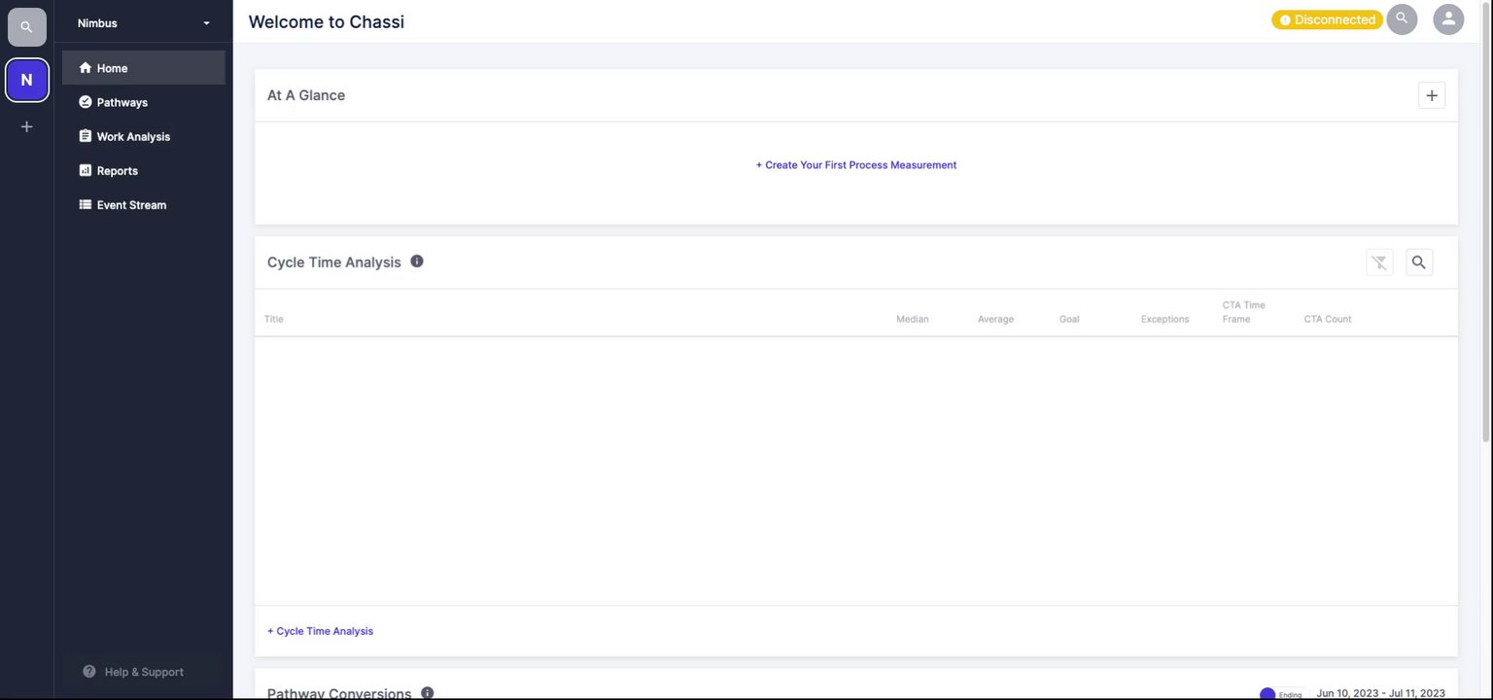
Task: Show Pathway Conversions info icon
Action: click(x=428, y=693)
